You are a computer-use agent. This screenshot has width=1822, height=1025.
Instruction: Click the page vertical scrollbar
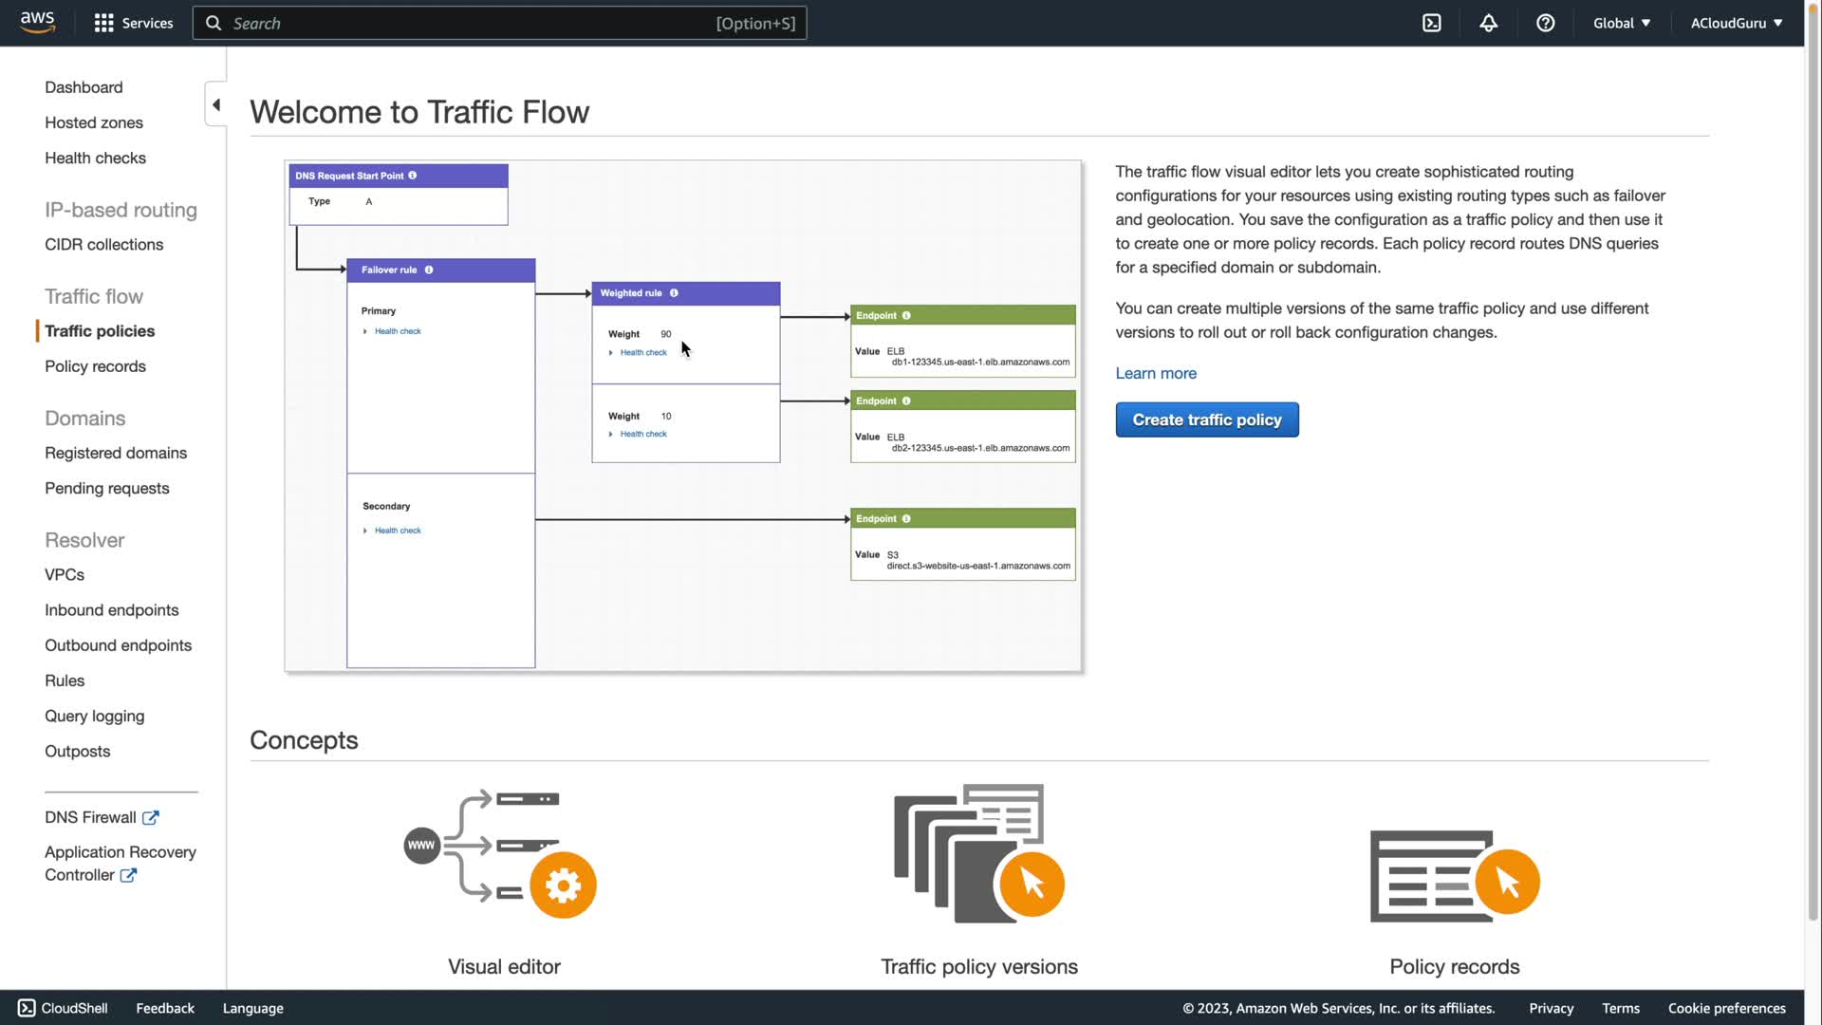1813,475
